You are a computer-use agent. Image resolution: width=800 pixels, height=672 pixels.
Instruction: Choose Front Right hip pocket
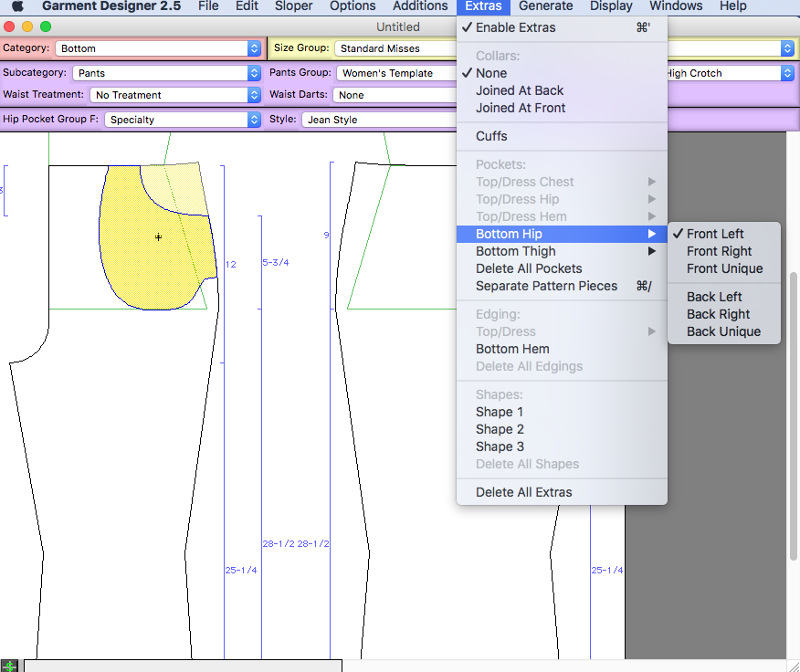[x=724, y=251]
